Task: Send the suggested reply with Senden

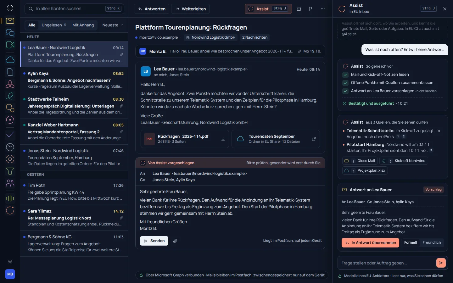Action: [154, 241]
